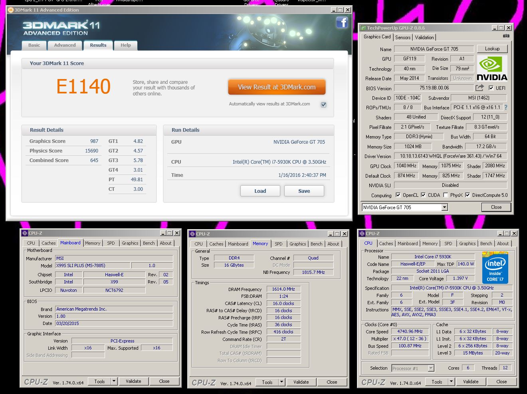The height and width of the screenshot is (394, 527).
Task: Click Validate in the Memory CPU-Z window
Action: tap(301, 382)
